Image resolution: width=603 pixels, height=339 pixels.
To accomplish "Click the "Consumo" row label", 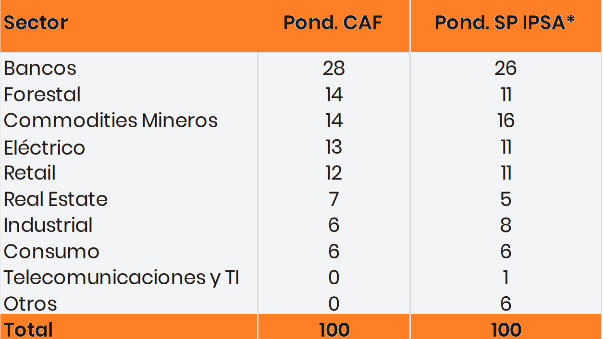I will tap(51, 252).
